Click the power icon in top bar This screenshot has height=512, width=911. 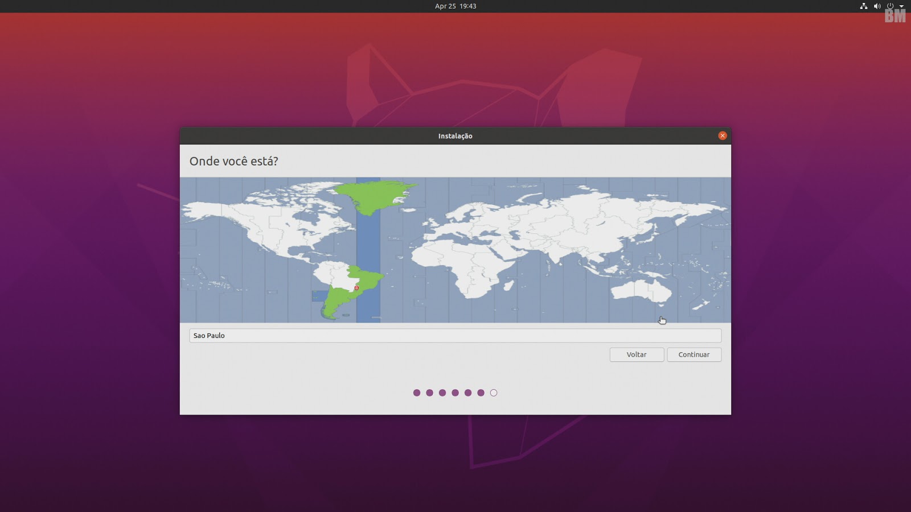890,6
